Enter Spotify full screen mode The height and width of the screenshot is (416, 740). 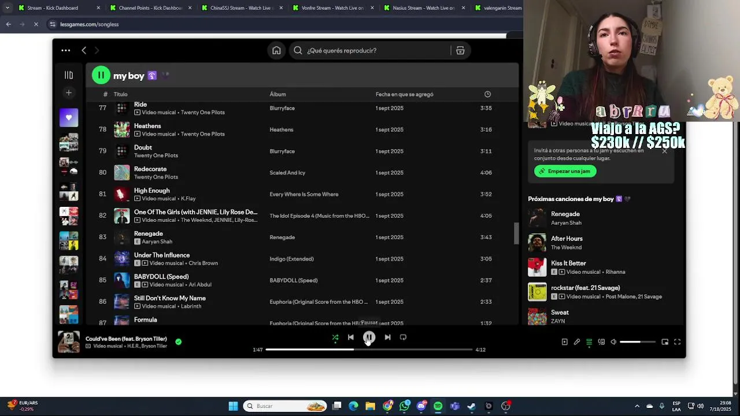[x=677, y=342]
